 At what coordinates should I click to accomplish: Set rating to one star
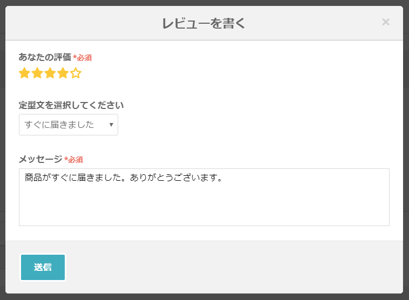(24, 73)
